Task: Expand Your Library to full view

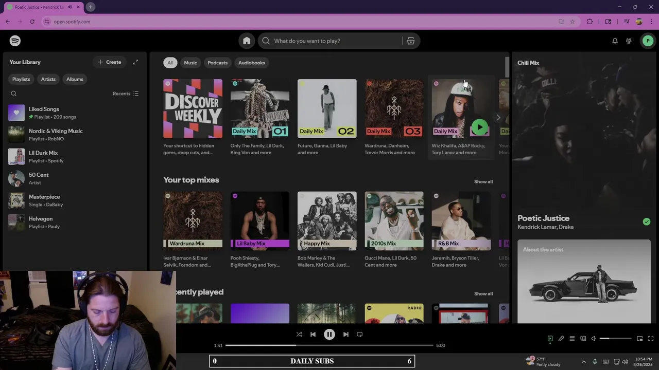Action: click(135, 62)
